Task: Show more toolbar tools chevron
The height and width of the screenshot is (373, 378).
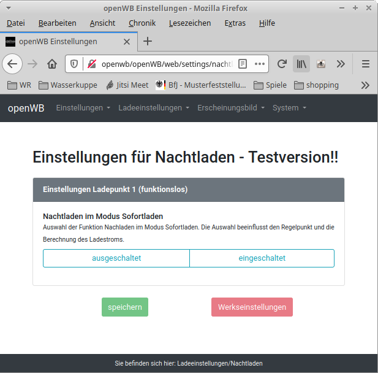Action: pyautogui.click(x=341, y=64)
